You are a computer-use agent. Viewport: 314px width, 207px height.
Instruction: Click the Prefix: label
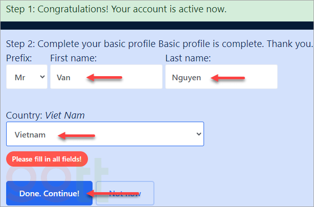point(19,58)
